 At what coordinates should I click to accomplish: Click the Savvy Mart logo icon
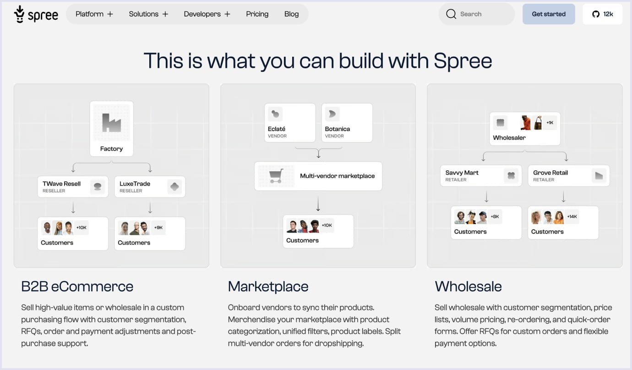(511, 175)
